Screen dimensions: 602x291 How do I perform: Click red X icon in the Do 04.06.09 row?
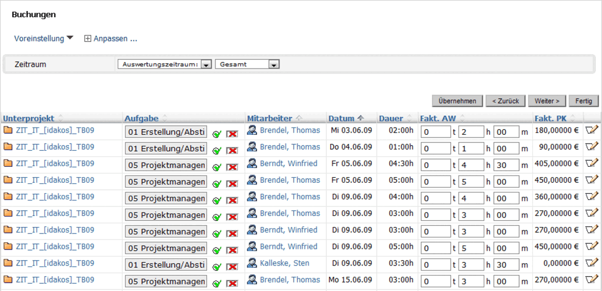coord(232,150)
